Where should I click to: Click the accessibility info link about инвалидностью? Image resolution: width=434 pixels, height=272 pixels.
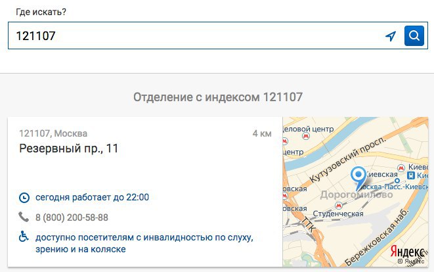[144, 243]
